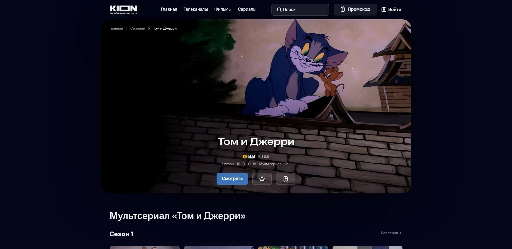512x249 pixels.
Task: Expand the breadcrumb arrow after Главная
Action: (126, 28)
